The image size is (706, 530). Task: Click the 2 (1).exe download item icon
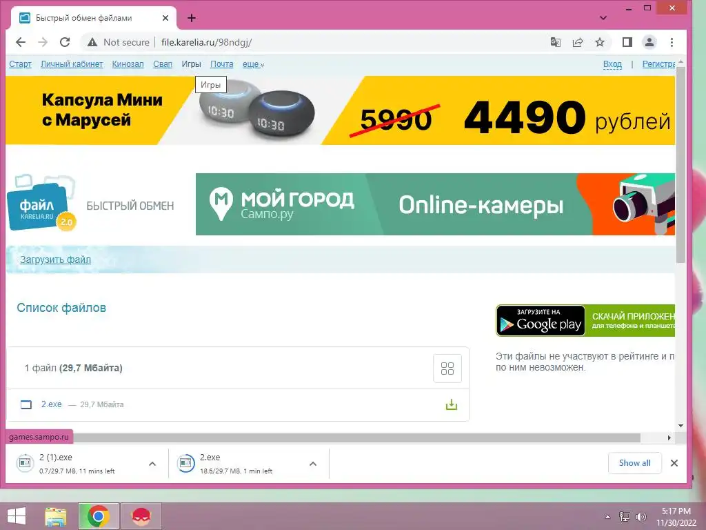26,463
